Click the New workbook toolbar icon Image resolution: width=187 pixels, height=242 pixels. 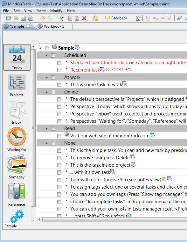click(9, 18)
